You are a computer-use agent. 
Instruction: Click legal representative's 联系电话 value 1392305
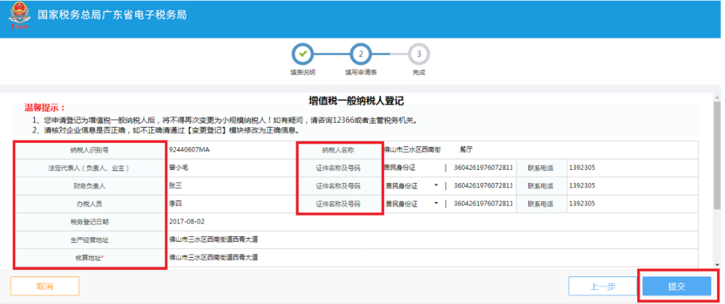(581, 168)
